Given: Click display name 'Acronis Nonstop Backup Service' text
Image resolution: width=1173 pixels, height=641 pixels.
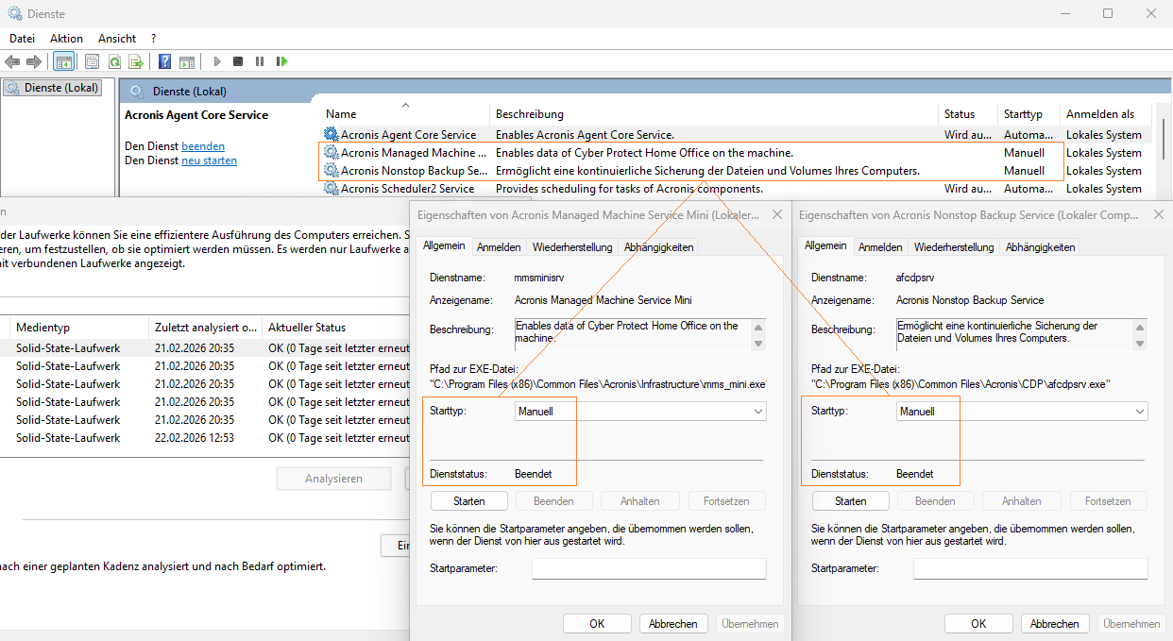Looking at the screenshot, I should [970, 300].
